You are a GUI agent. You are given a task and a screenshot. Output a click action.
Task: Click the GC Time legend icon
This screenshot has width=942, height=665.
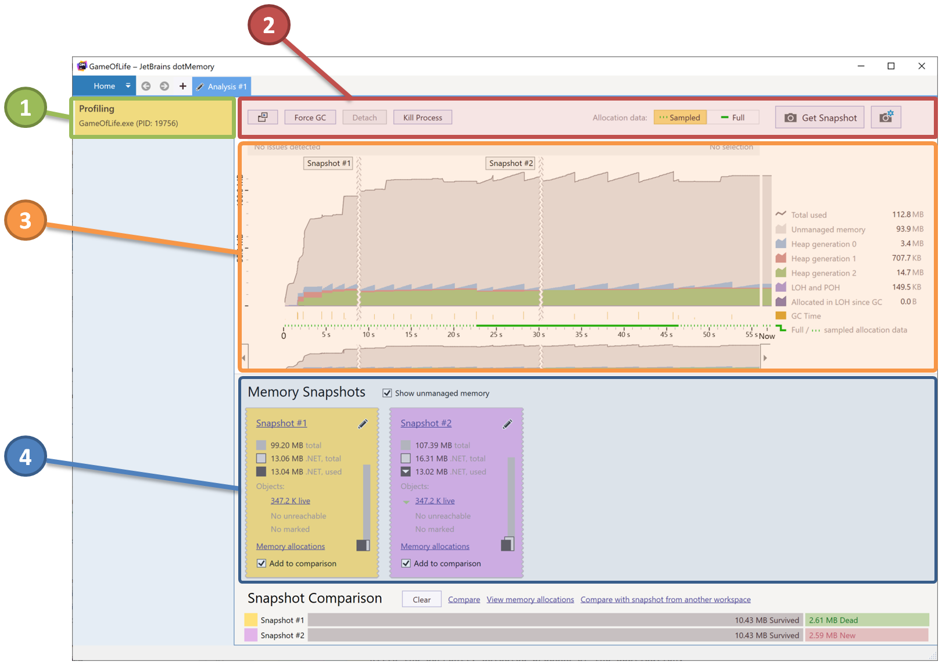pyautogui.click(x=781, y=316)
